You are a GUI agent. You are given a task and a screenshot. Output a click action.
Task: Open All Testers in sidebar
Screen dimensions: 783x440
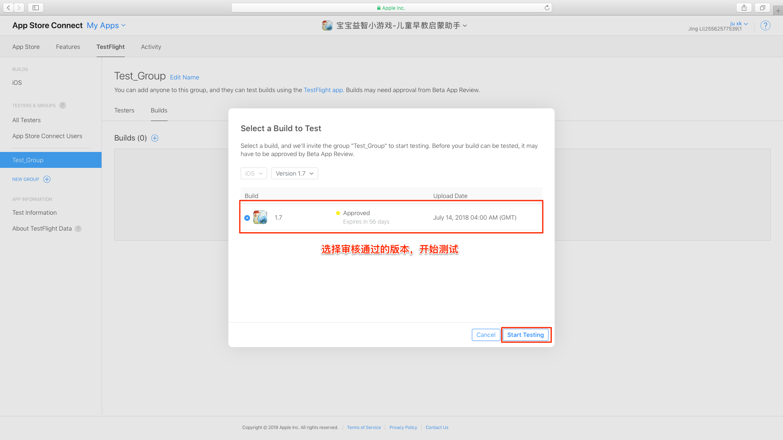tap(27, 120)
